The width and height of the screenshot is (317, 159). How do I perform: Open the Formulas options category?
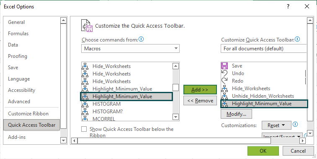tap(18, 34)
